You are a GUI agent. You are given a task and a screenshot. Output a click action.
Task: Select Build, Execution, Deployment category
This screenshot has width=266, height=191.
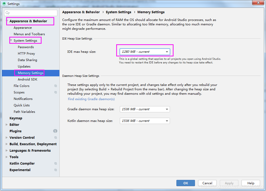click(33, 144)
